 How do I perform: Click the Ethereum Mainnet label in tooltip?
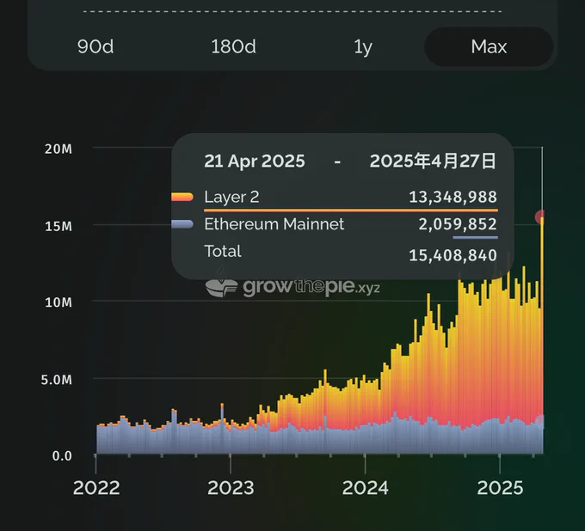pos(274,224)
